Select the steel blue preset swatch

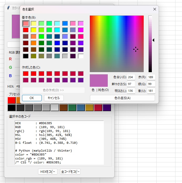(81, 108)
